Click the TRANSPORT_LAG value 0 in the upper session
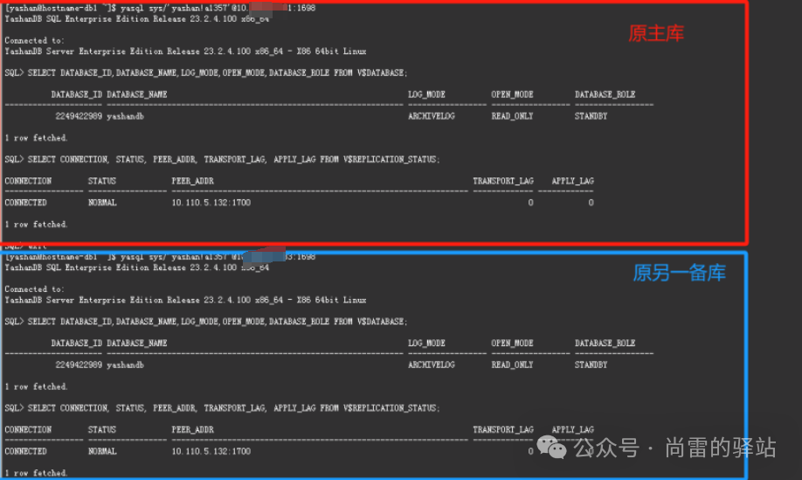Viewport: 802px width, 480px height. pyautogui.click(x=530, y=203)
